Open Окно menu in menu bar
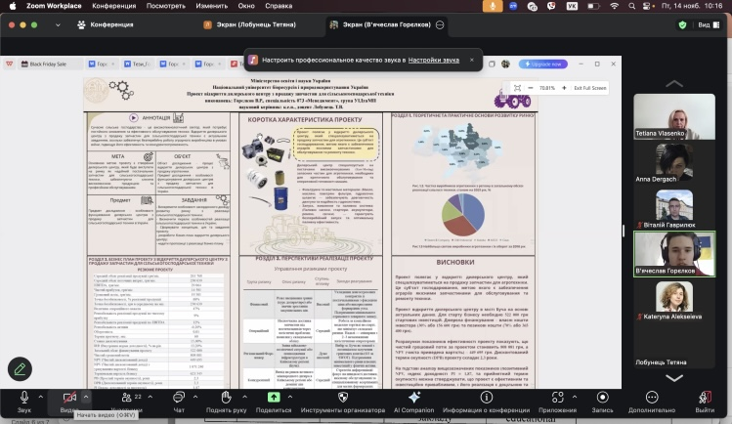The image size is (732, 424). click(x=246, y=6)
